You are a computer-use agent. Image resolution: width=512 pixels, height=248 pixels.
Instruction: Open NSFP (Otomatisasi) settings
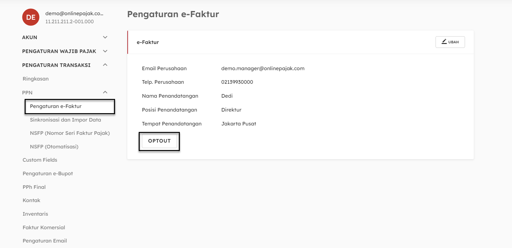click(54, 147)
